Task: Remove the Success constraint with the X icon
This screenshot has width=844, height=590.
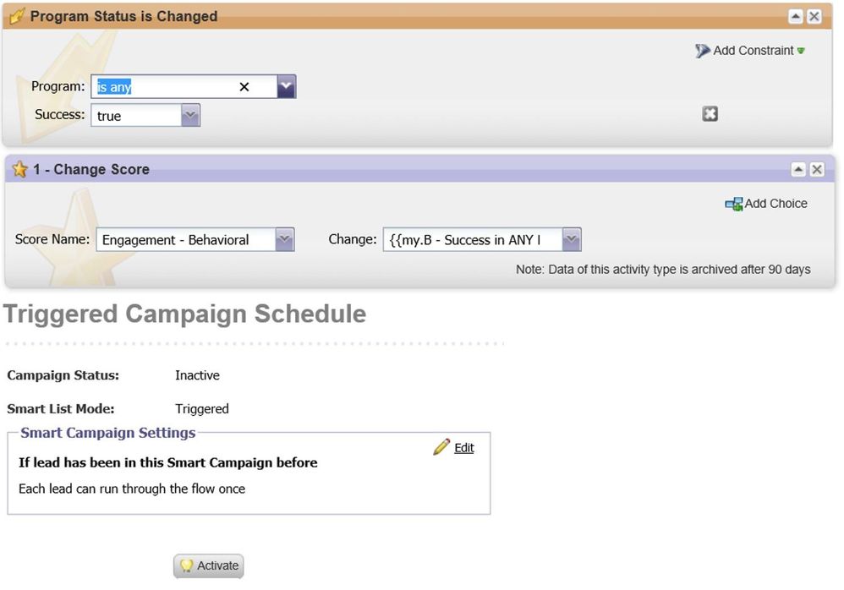Action: coord(710,113)
